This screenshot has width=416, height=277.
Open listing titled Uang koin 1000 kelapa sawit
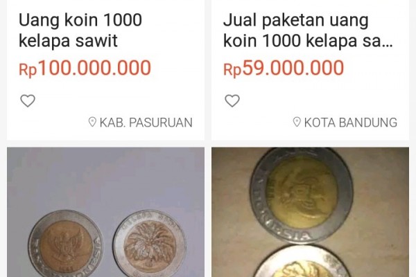pyautogui.click(x=80, y=30)
